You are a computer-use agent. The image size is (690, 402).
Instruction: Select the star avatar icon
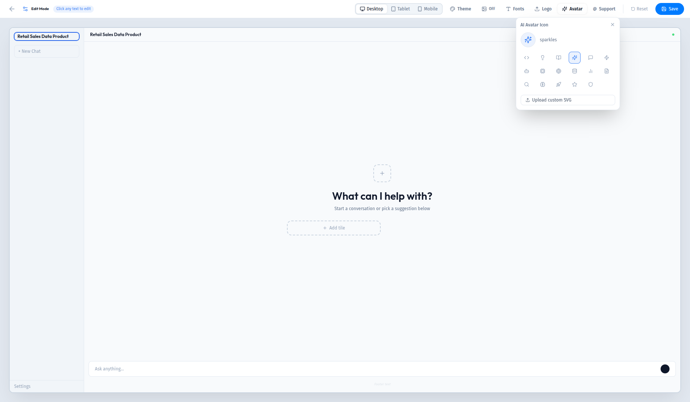coord(575,84)
